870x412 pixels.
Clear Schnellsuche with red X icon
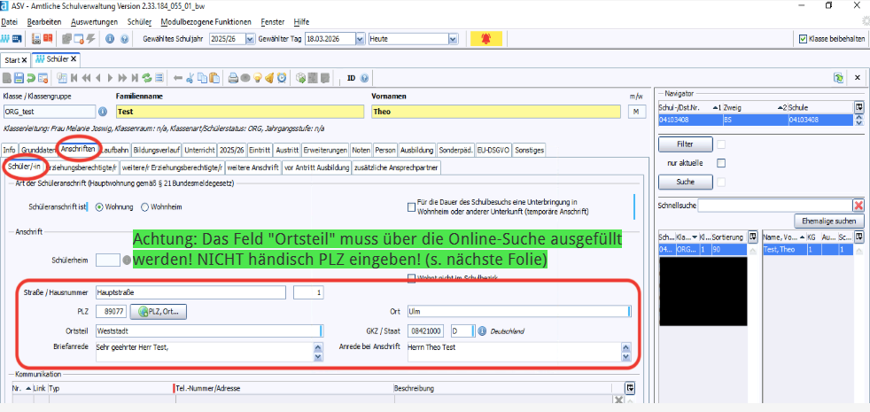point(858,206)
